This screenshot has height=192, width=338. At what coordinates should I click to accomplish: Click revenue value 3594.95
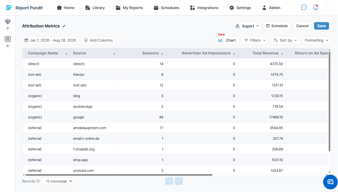click(x=276, y=128)
